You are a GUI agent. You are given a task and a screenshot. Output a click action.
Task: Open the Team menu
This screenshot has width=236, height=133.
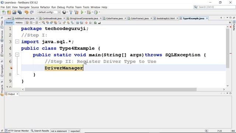tap(78, 7)
